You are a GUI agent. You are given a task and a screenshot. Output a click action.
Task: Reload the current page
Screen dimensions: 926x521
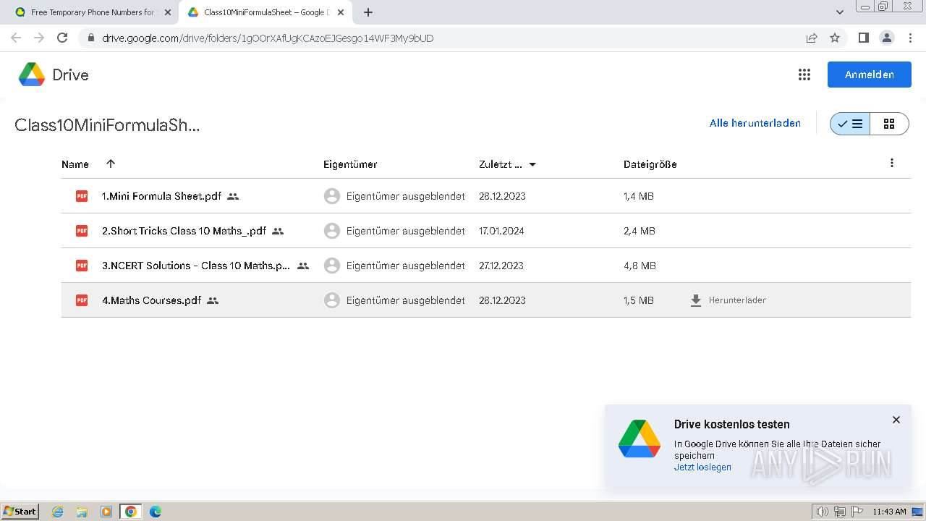(x=62, y=38)
